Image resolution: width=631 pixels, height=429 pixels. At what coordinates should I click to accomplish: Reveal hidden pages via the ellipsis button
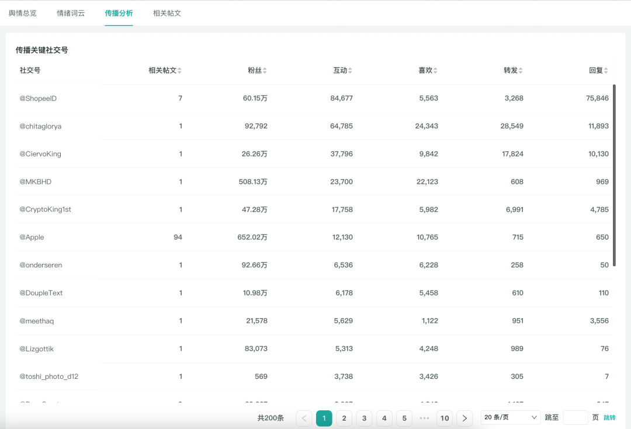tap(424, 418)
